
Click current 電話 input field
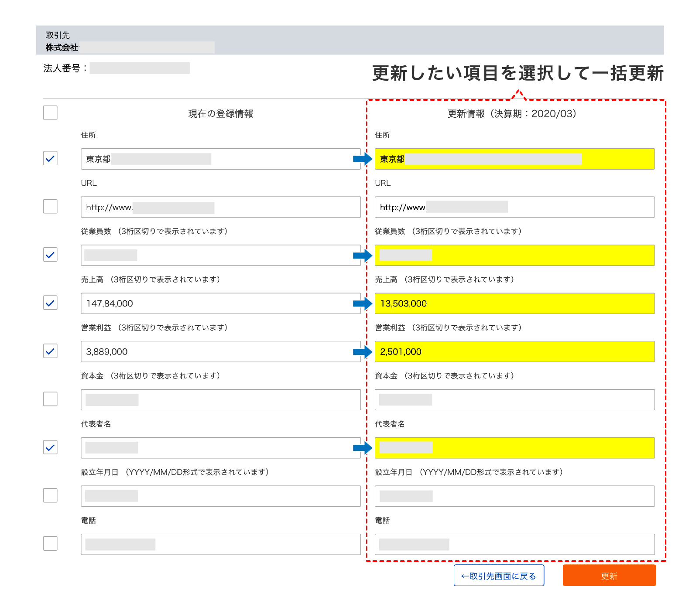pos(221,544)
